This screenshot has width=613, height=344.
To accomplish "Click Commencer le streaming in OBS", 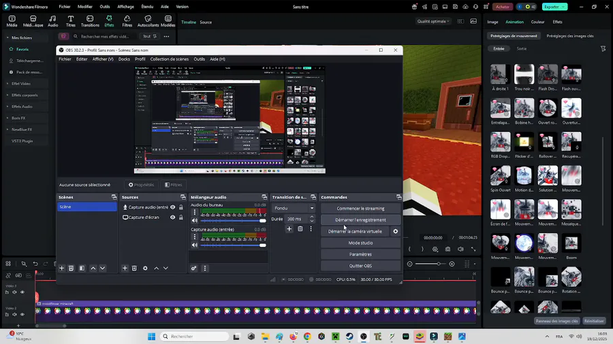I will click(360, 208).
